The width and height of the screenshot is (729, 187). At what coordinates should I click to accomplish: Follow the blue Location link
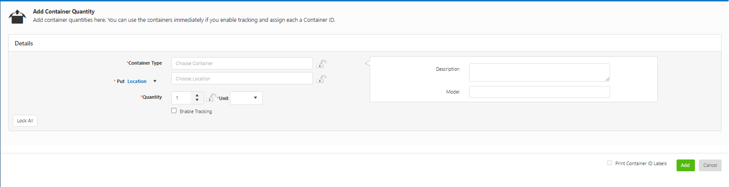137,81
